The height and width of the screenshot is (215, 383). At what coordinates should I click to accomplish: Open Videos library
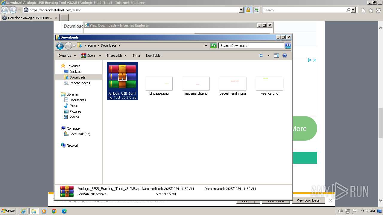coord(74,117)
